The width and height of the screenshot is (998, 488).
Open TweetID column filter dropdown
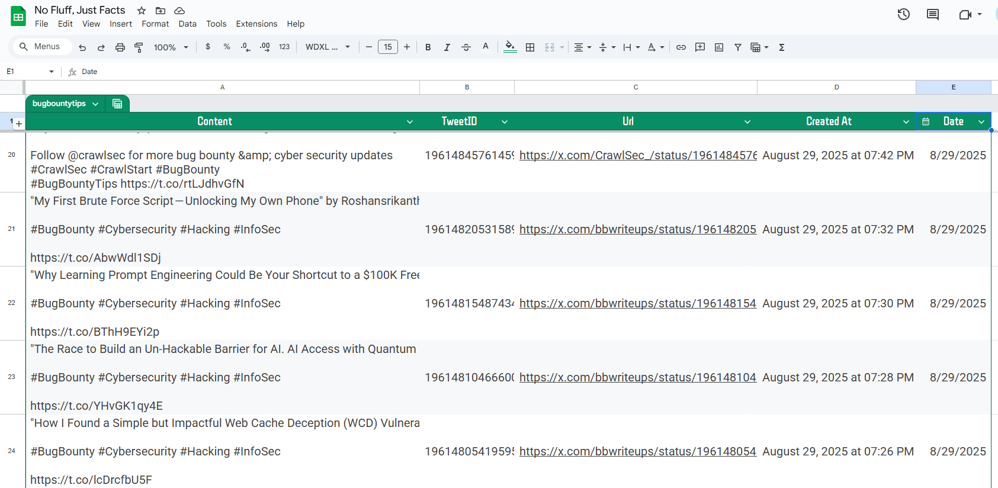(x=505, y=121)
